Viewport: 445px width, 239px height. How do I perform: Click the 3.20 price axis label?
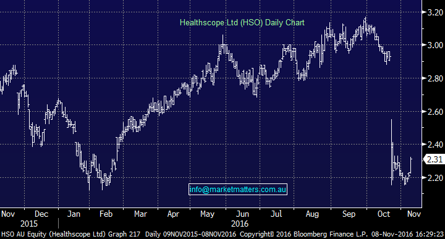(x=435, y=12)
